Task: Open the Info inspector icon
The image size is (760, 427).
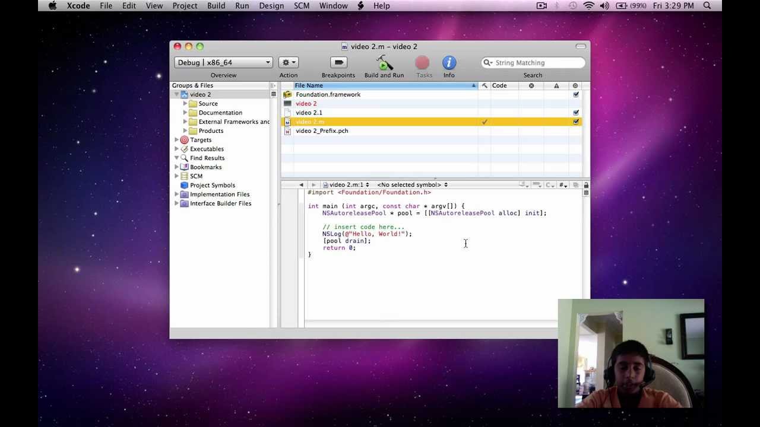Action: pyautogui.click(x=449, y=62)
